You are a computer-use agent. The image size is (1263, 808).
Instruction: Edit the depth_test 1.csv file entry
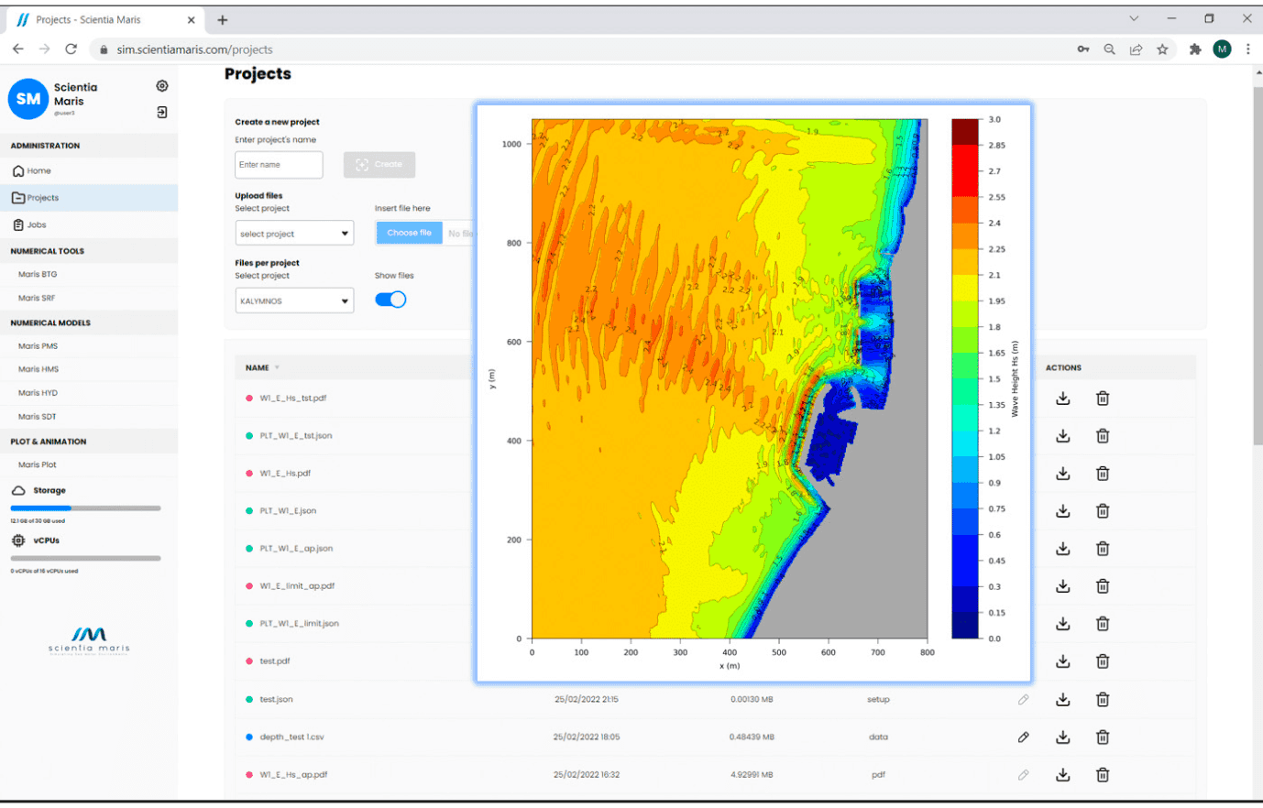tap(1023, 737)
